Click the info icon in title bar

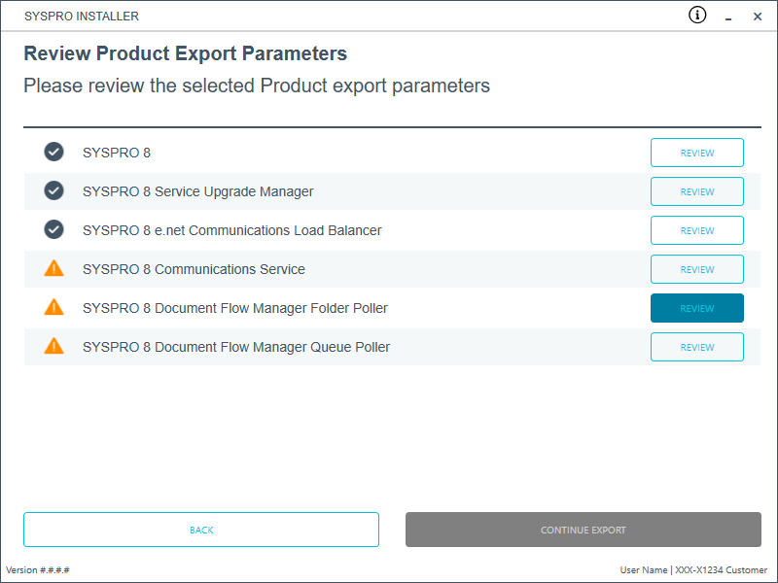pyautogui.click(x=697, y=15)
